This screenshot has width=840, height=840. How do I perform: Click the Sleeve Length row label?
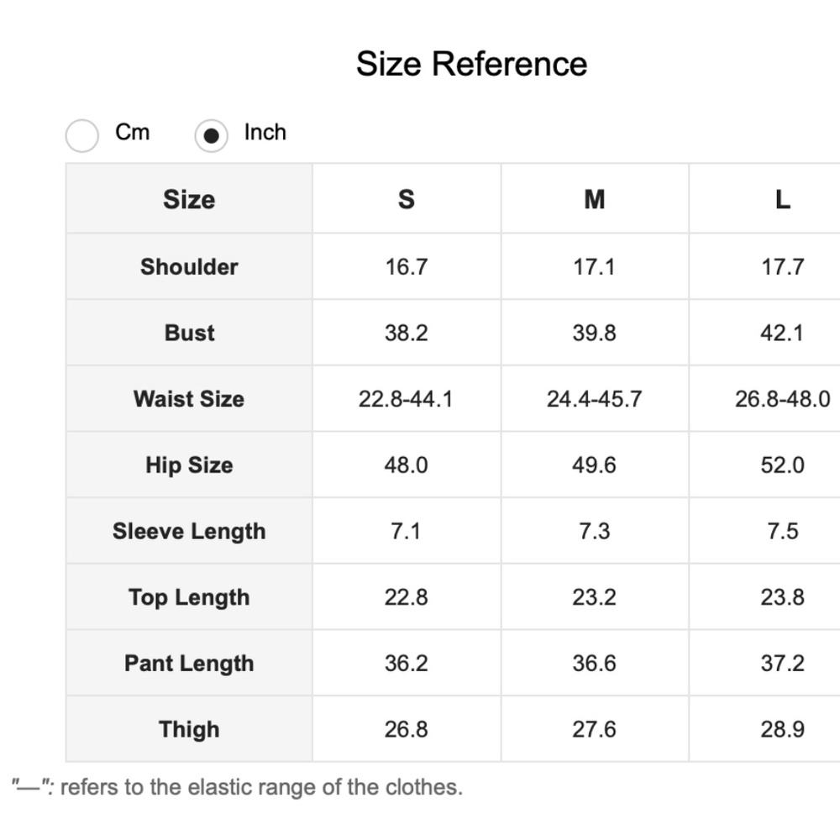[189, 532]
